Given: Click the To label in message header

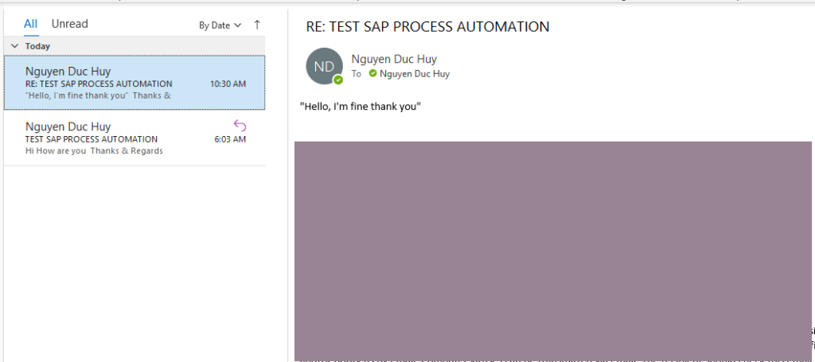Looking at the screenshot, I should click(x=357, y=74).
